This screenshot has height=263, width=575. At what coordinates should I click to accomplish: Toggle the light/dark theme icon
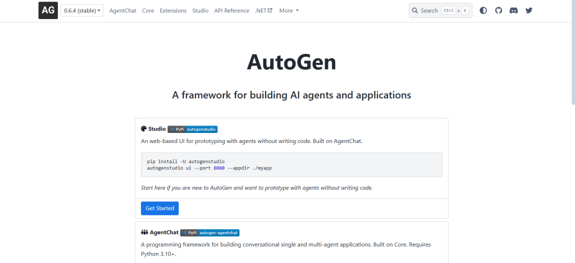(x=483, y=11)
